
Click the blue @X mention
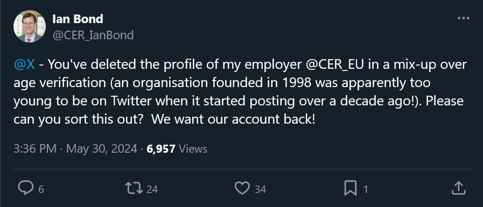click(24, 65)
